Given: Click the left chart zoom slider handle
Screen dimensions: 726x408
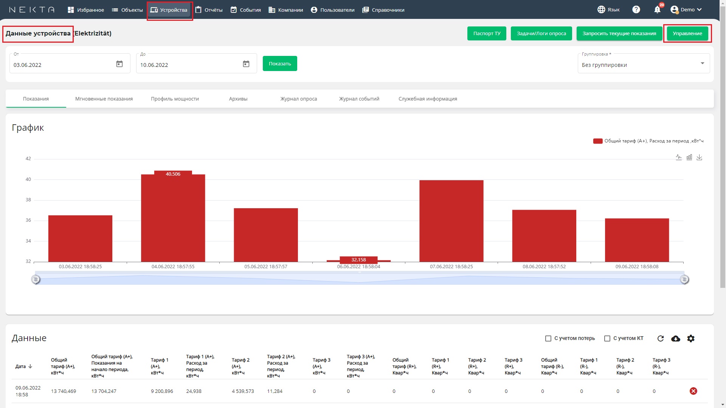Looking at the screenshot, I should pyautogui.click(x=36, y=280).
